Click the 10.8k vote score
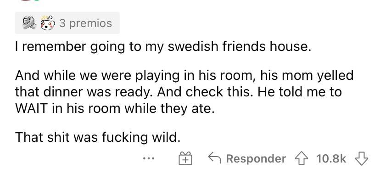The width and height of the screenshot is (380, 174). pyautogui.click(x=331, y=159)
